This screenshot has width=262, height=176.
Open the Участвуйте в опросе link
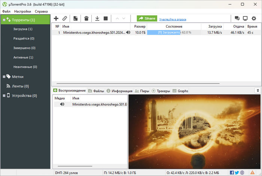(x=173, y=19)
